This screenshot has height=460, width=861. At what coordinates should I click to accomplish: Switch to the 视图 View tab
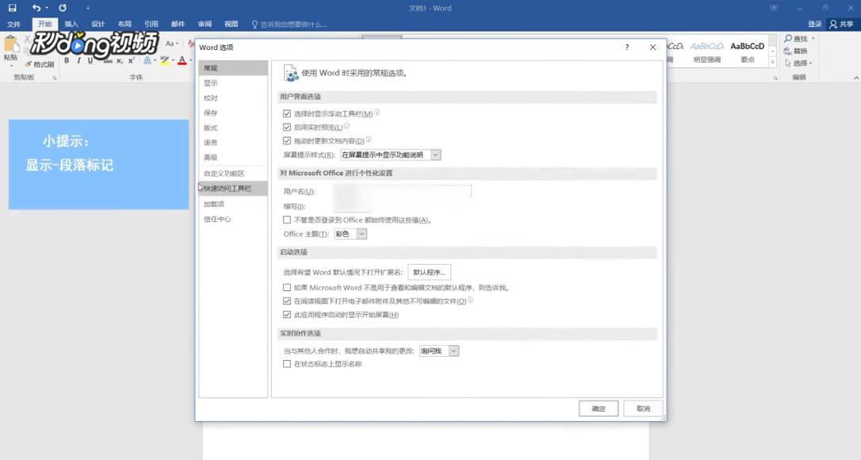[232, 24]
